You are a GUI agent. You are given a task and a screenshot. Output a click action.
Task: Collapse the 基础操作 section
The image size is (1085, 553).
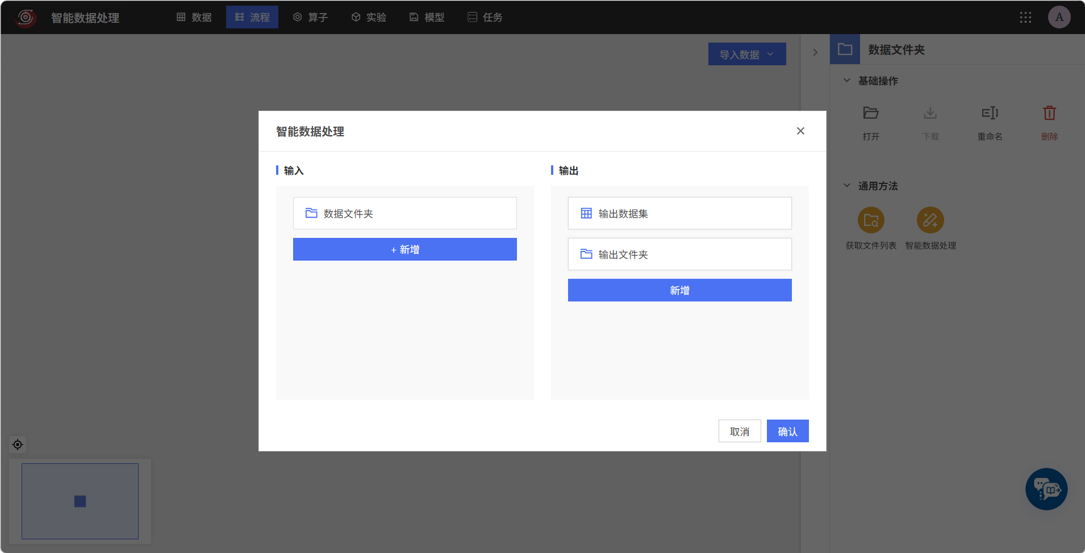[x=847, y=81]
